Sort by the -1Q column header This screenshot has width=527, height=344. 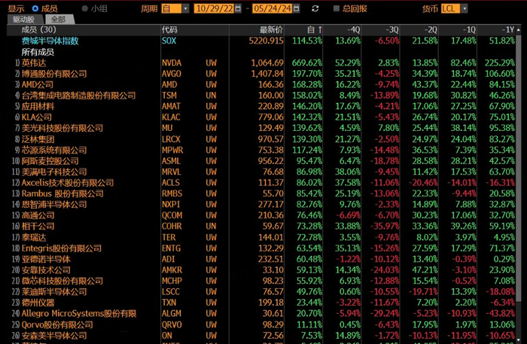(469, 30)
